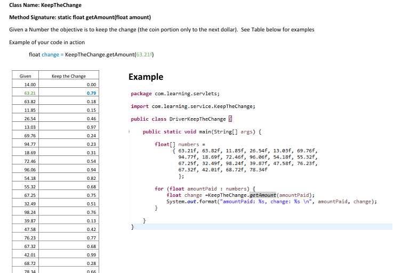Click the green 63.21 table cell
This screenshot has width=410, height=273.
click(26, 93)
